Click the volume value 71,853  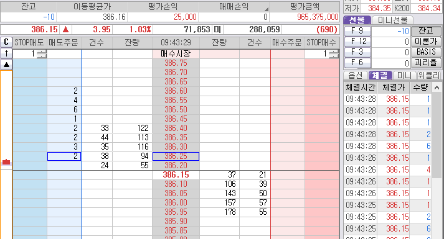pyautogui.click(x=197, y=29)
